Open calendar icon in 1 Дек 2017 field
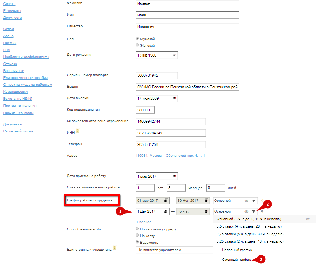Image resolution: width=322 pixels, height=268 pixels. 166,211
